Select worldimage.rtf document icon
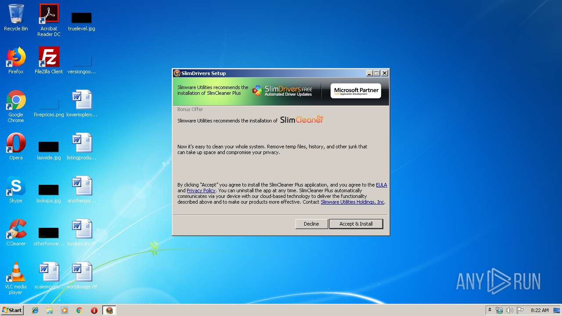The width and height of the screenshot is (562, 316). click(82, 276)
